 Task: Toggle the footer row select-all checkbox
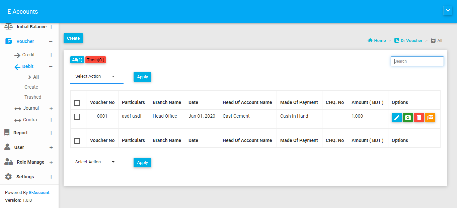(x=77, y=141)
